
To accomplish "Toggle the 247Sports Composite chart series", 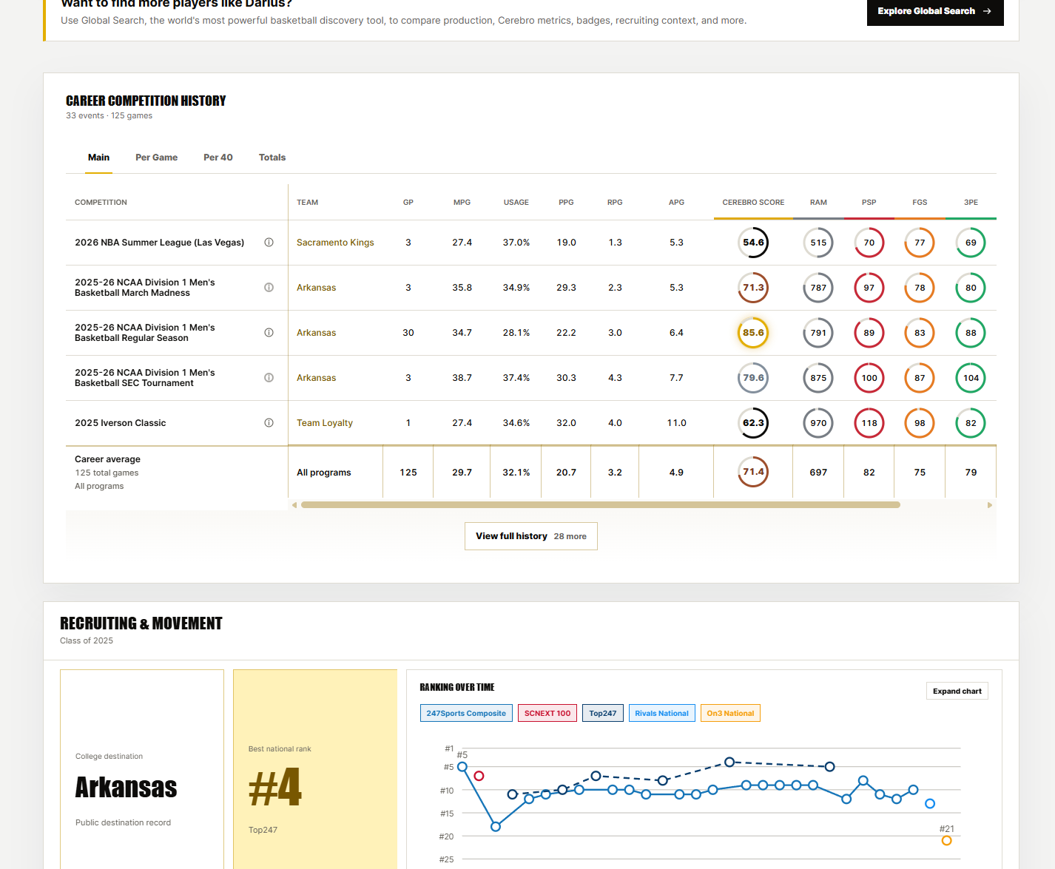I will pos(466,713).
